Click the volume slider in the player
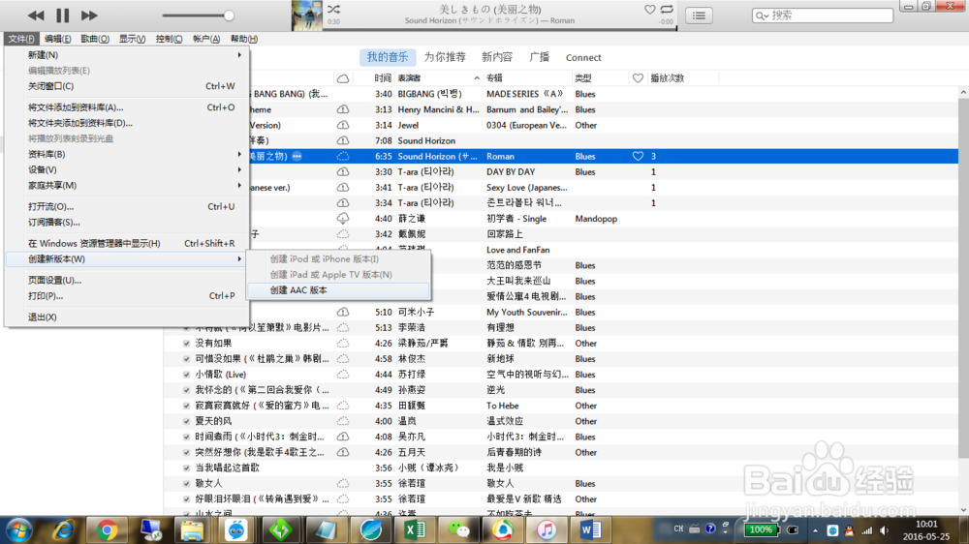Image resolution: width=969 pixels, height=544 pixels. click(x=198, y=15)
